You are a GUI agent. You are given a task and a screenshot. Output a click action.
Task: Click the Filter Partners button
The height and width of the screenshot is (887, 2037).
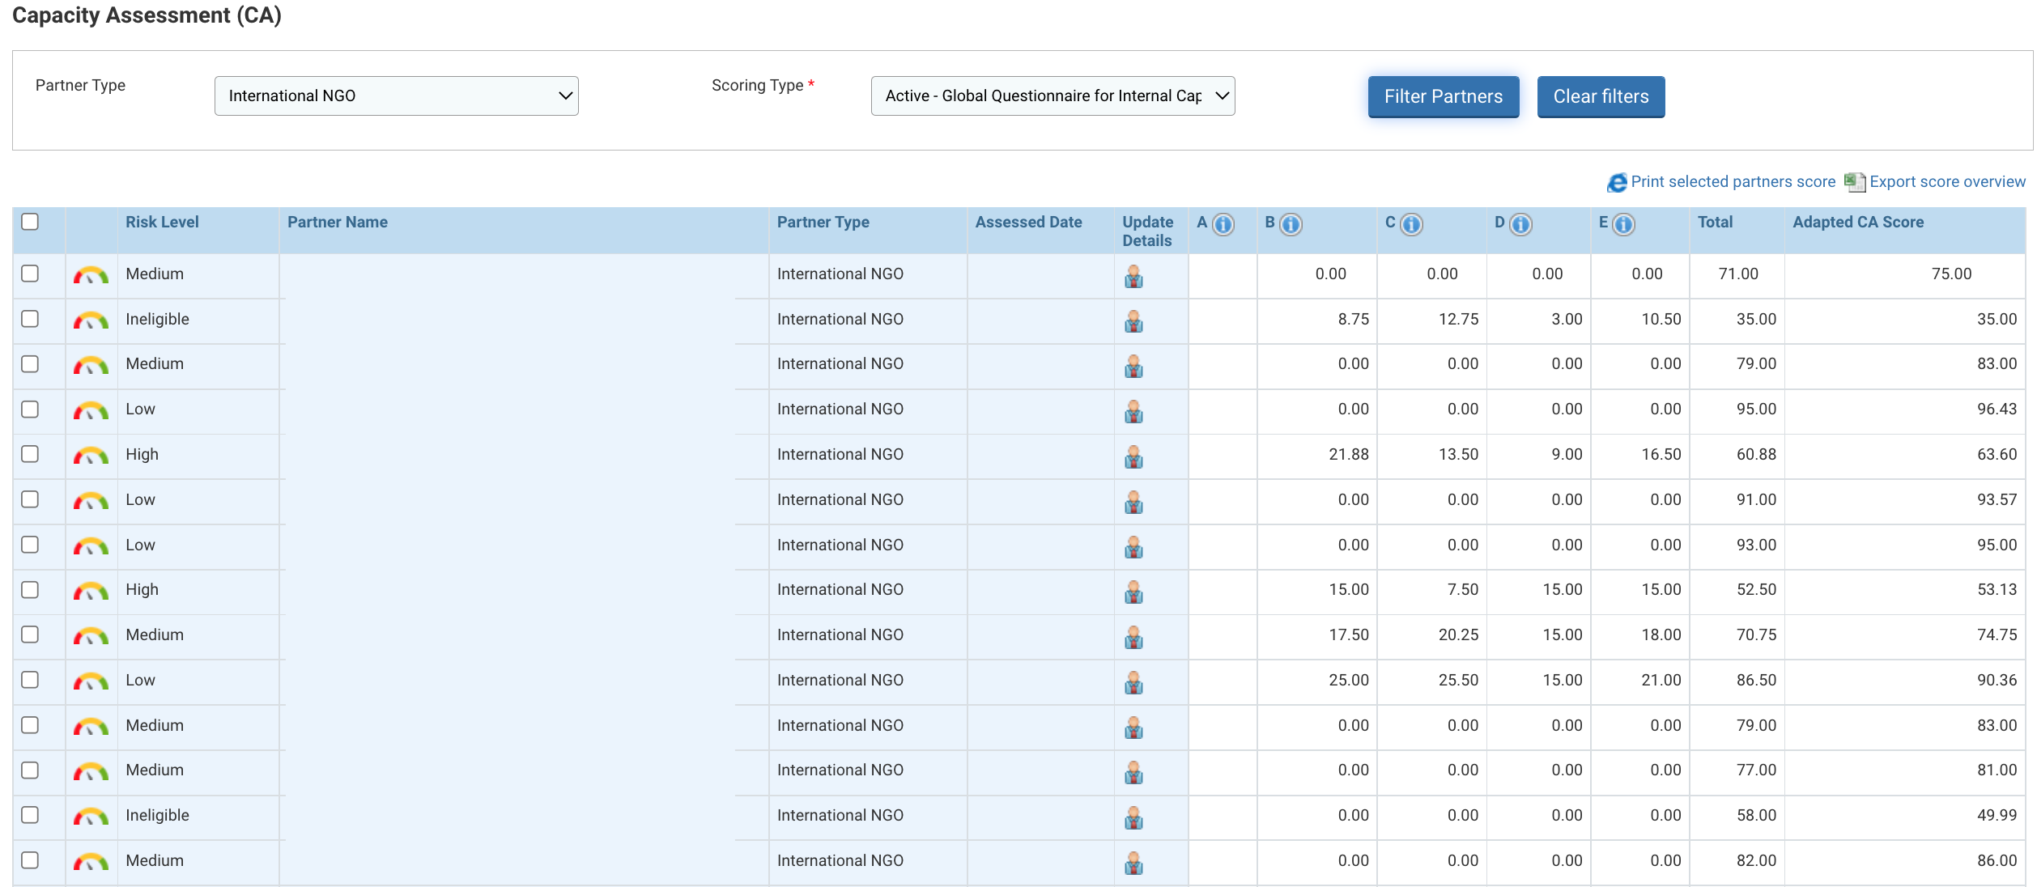1444,96
